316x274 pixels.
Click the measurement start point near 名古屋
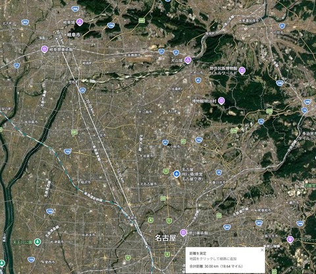pos(146,247)
